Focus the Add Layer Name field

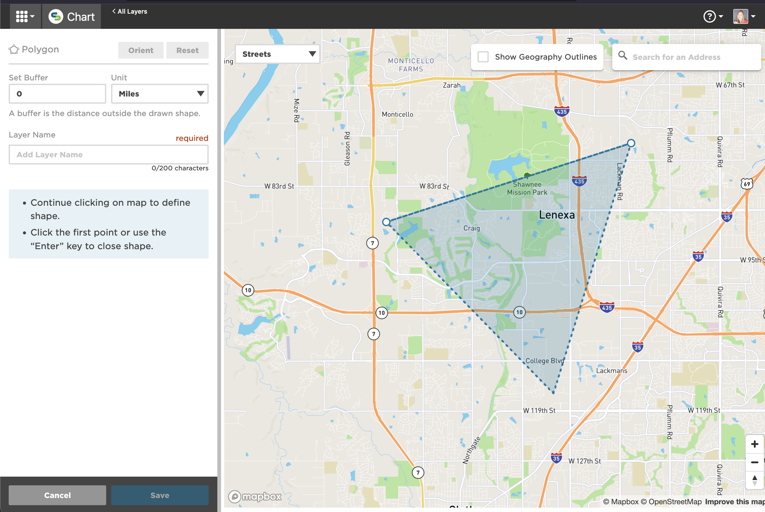(x=108, y=155)
